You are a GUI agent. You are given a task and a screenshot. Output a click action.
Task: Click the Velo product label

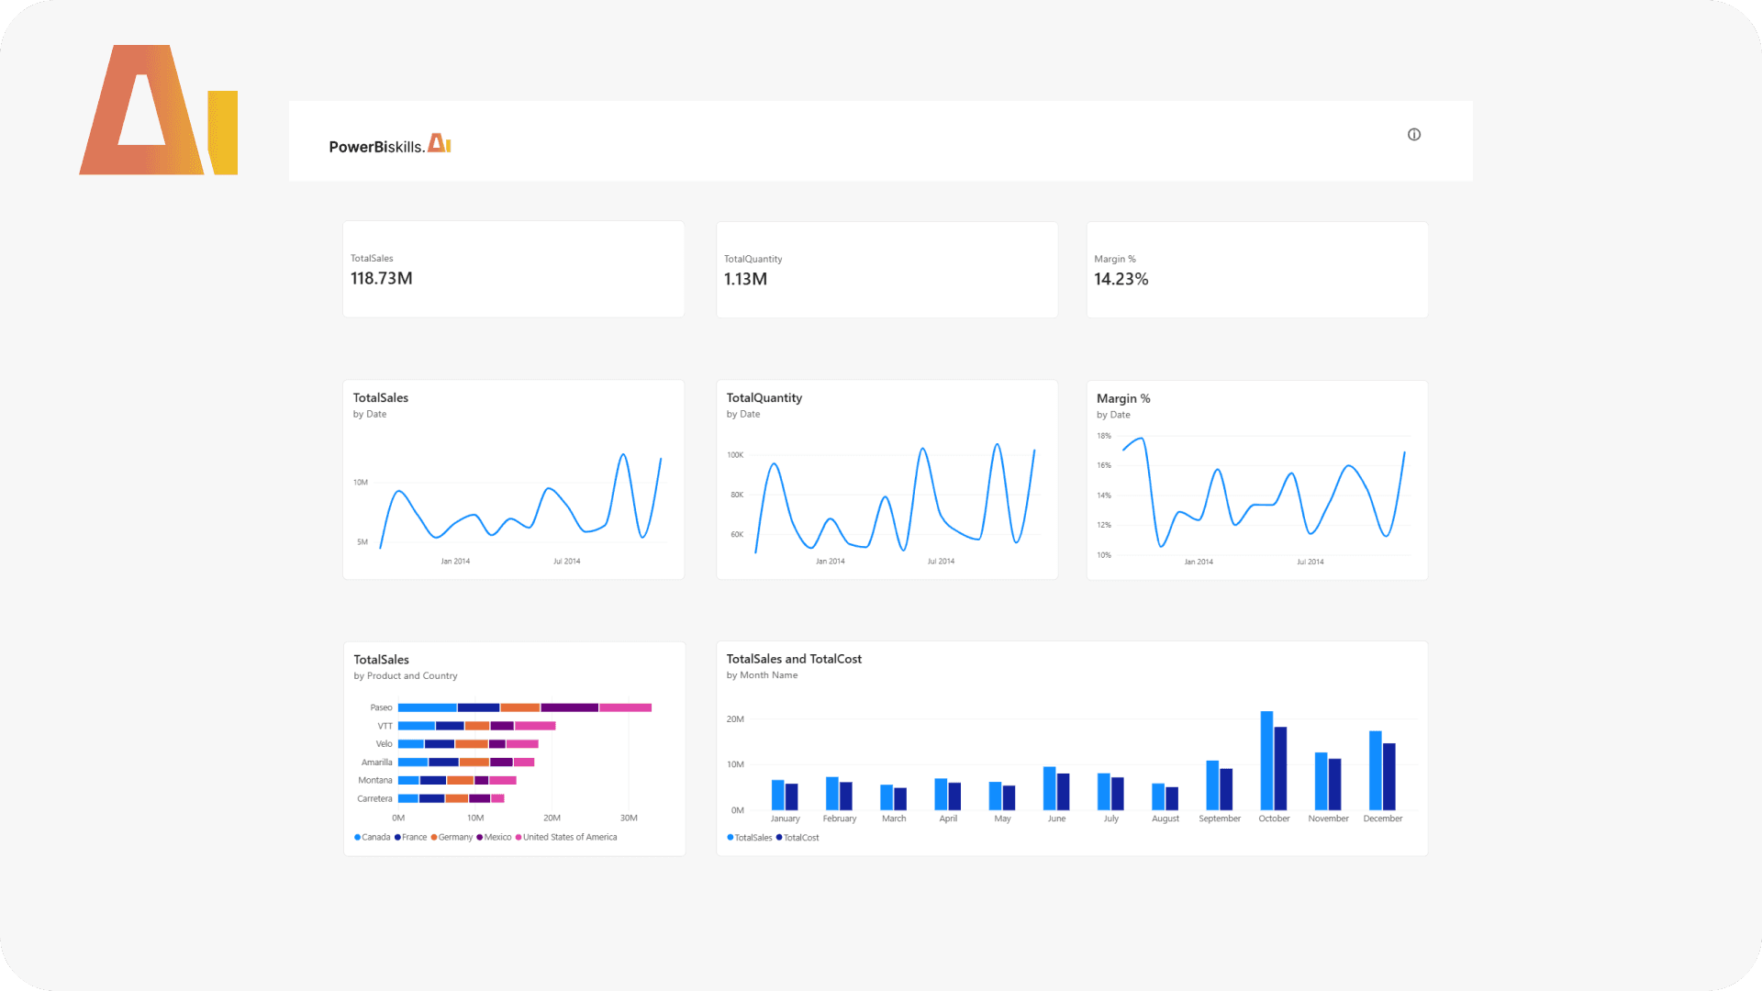384,744
